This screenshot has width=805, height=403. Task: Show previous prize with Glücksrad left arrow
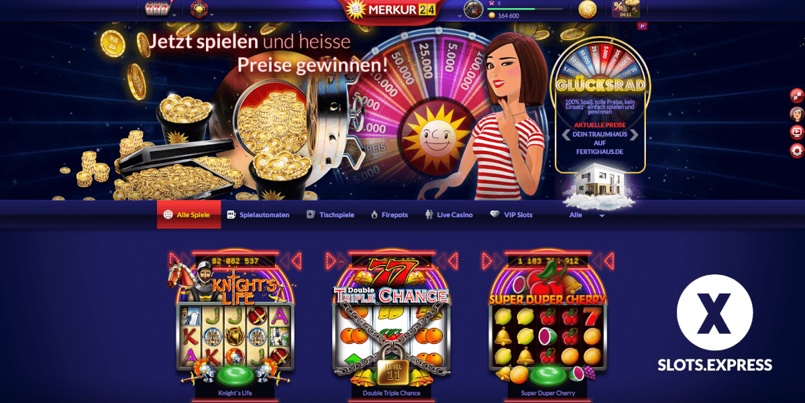(x=566, y=135)
